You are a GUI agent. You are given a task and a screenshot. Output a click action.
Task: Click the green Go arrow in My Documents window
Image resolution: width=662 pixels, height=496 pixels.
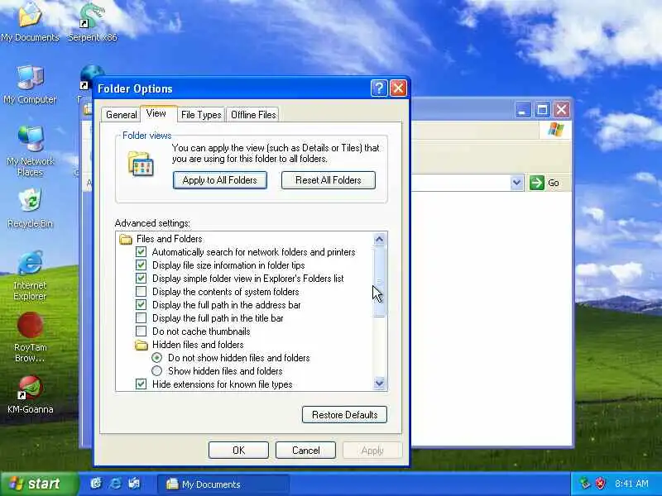pyautogui.click(x=536, y=183)
